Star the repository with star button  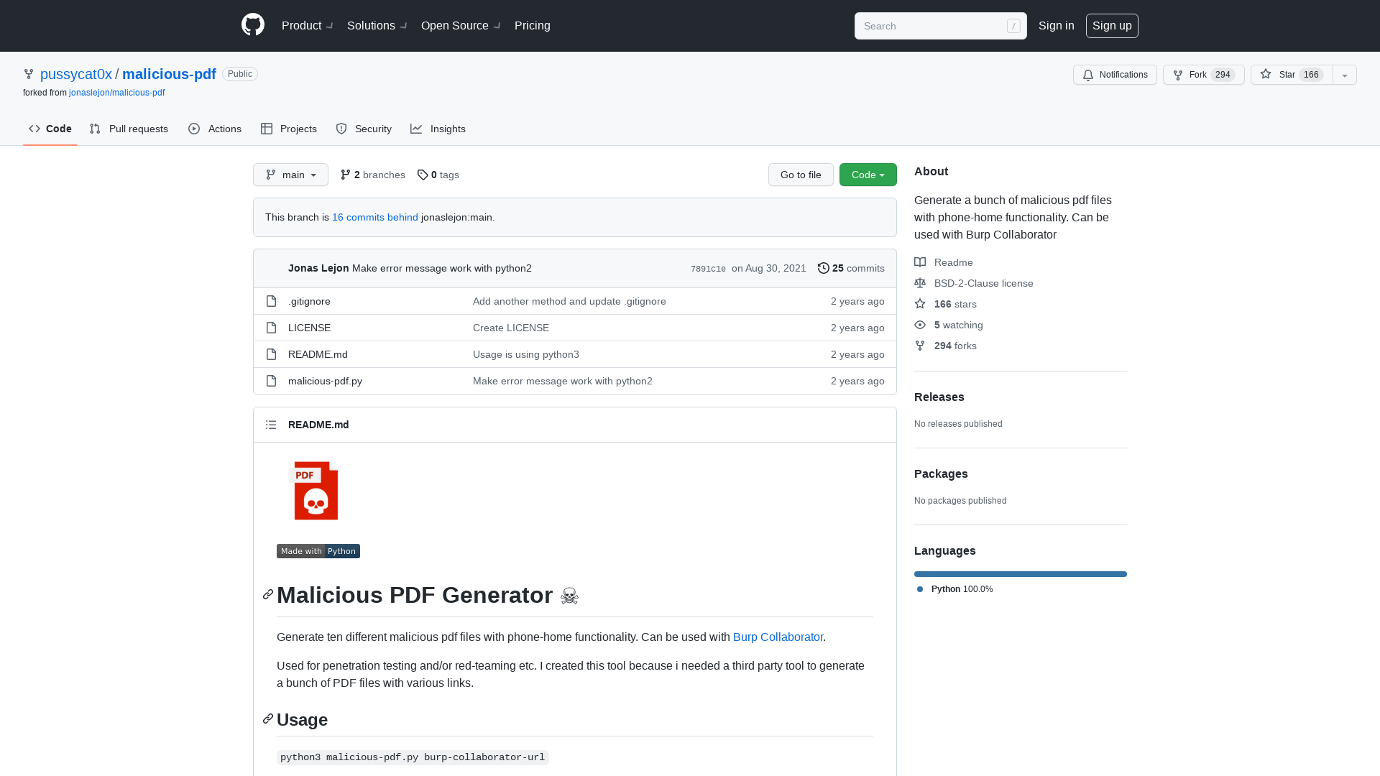pos(1291,75)
